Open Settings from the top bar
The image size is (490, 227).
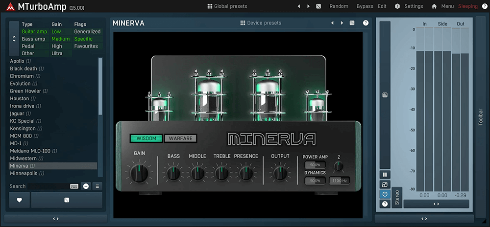pyautogui.click(x=409, y=6)
